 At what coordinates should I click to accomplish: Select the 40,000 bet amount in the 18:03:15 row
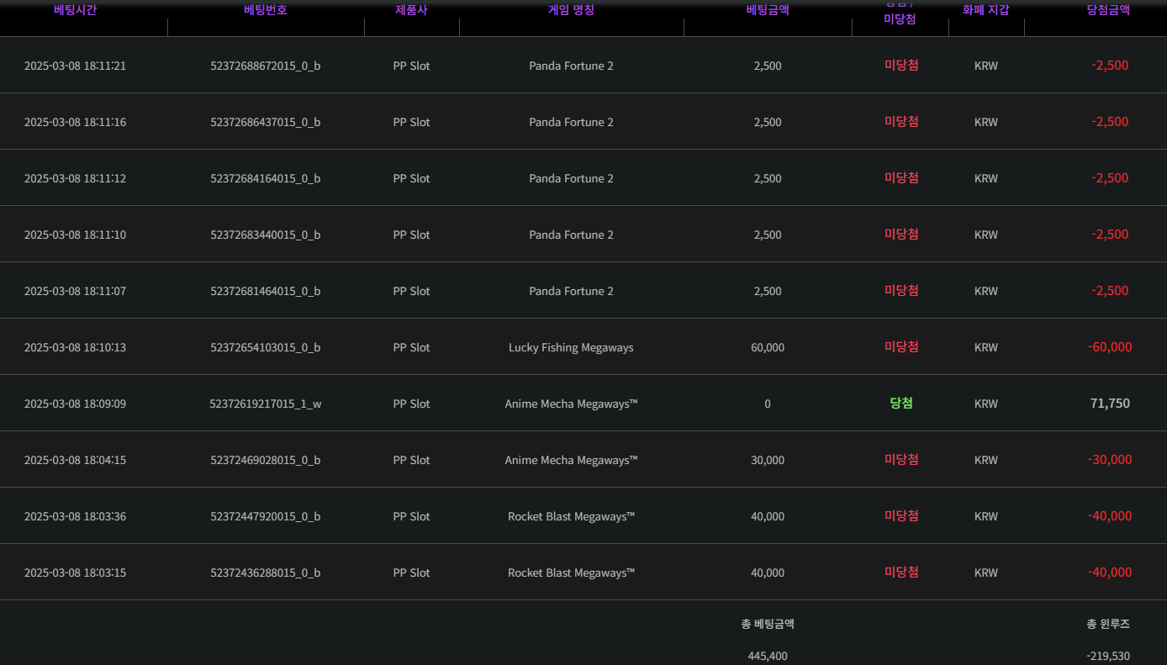click(x=768, y=573)
